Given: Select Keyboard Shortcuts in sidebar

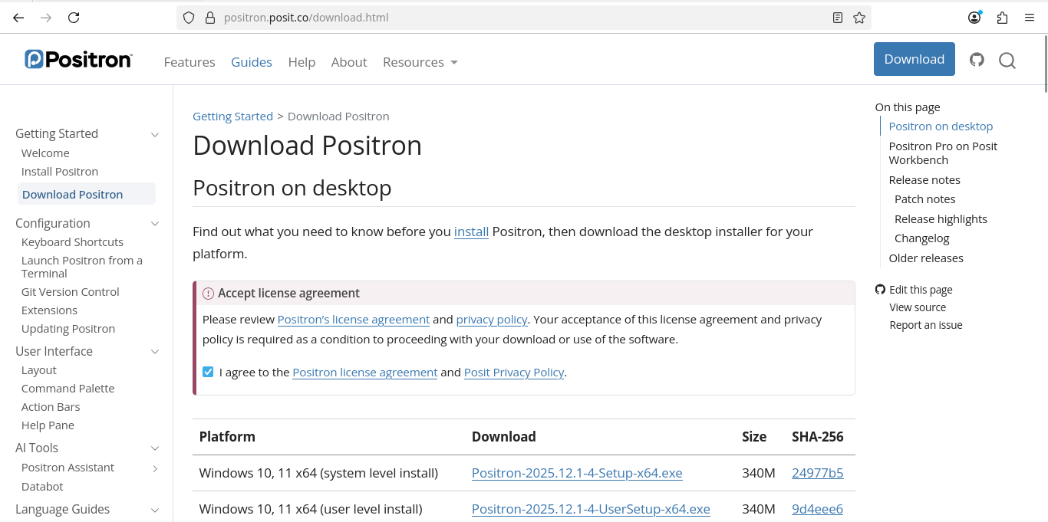Looking at the screenshot, I should [x=72, y=242].
